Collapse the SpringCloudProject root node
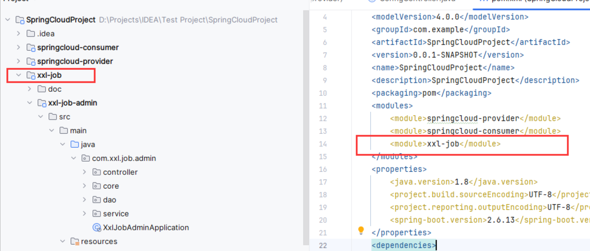This screenshot has height=251, width=590. point(8,20)
